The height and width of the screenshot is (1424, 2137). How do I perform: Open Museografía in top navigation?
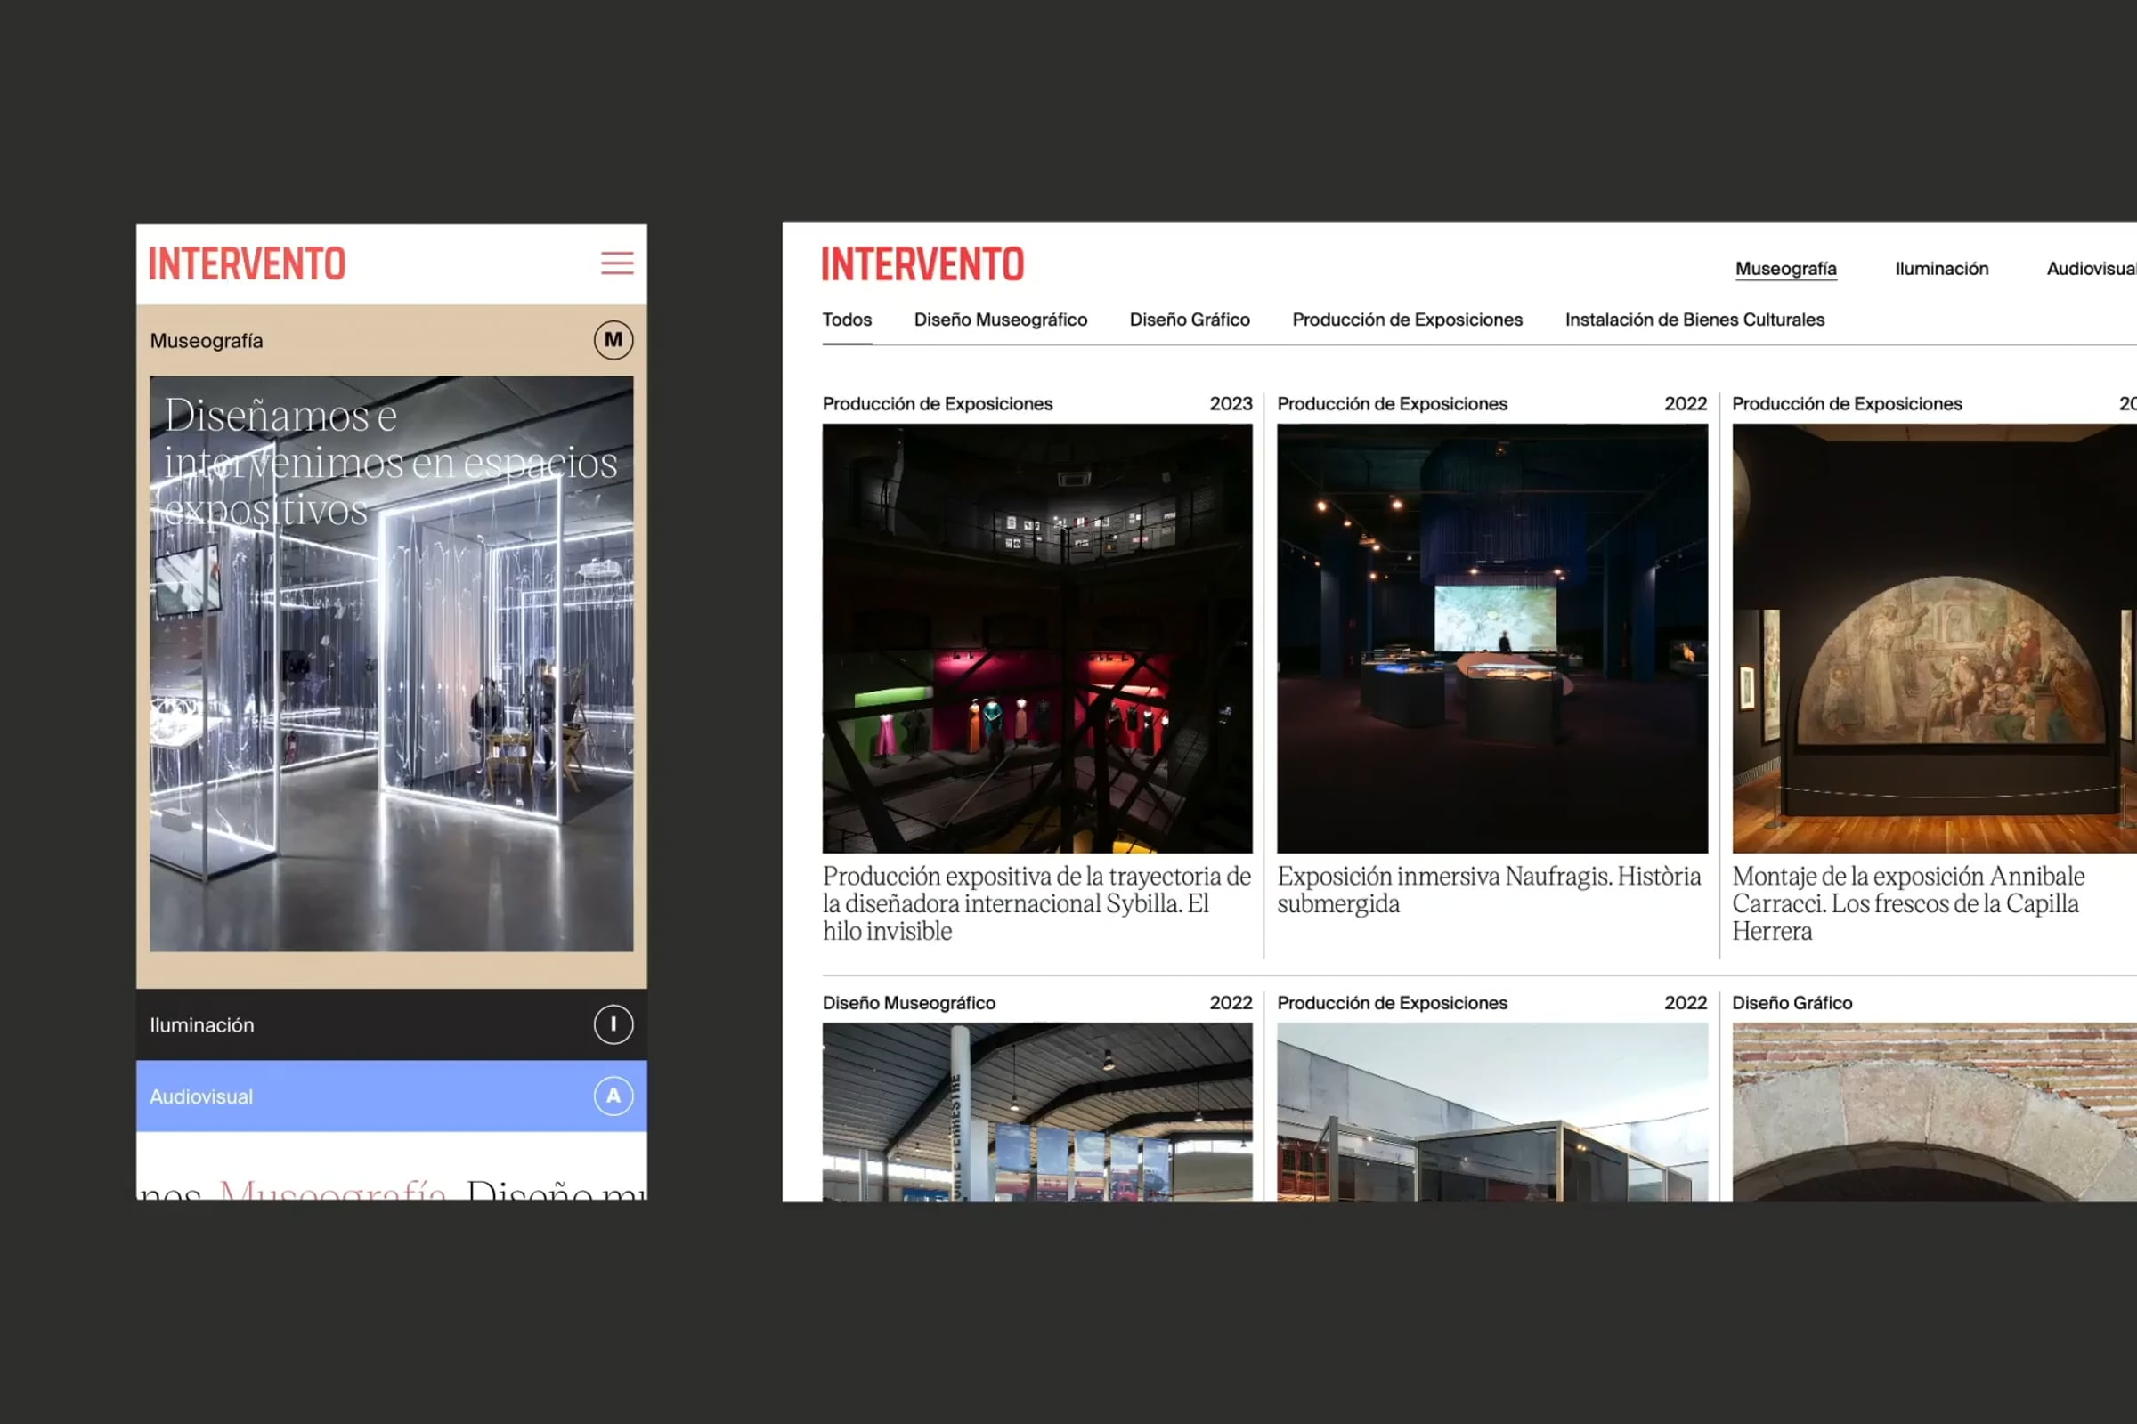coord(1785,269)
